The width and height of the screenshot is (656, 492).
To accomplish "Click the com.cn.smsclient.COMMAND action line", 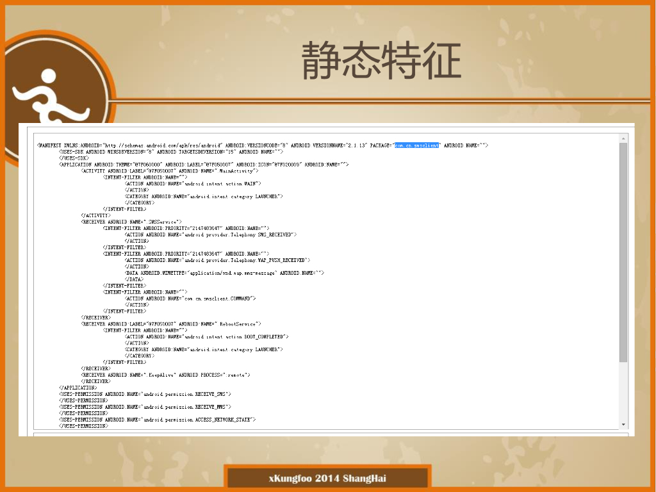I will click(x=190, y=299).
